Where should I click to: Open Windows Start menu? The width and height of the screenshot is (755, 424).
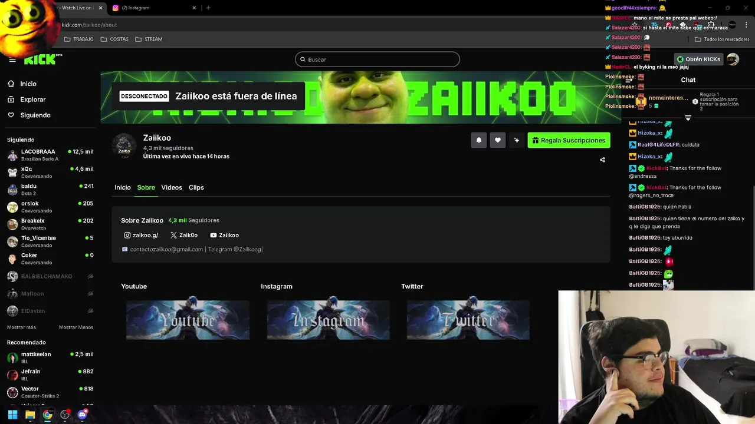[12, 415]
